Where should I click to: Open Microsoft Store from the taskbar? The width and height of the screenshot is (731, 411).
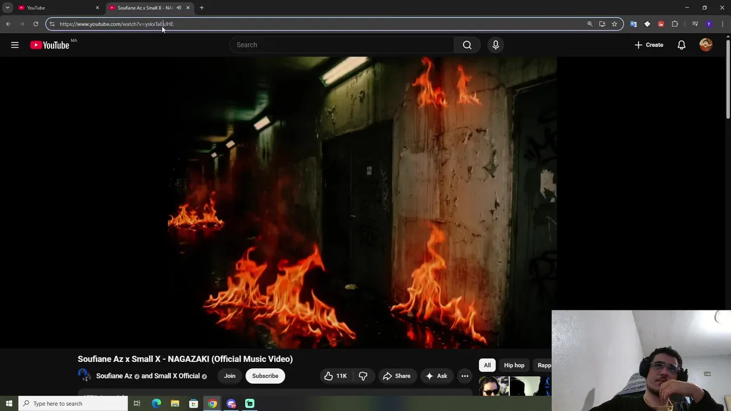[194, 404]
